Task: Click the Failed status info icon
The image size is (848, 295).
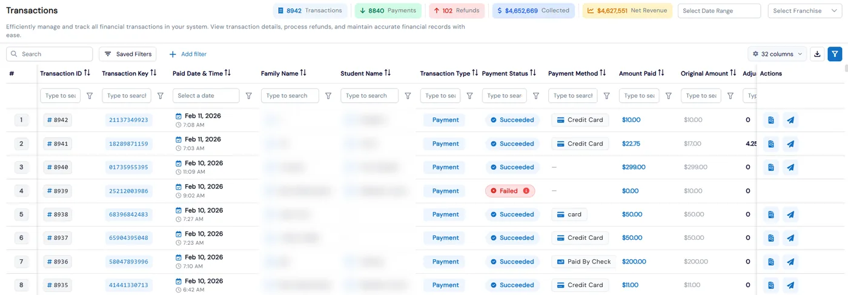Action: [526, 191]
